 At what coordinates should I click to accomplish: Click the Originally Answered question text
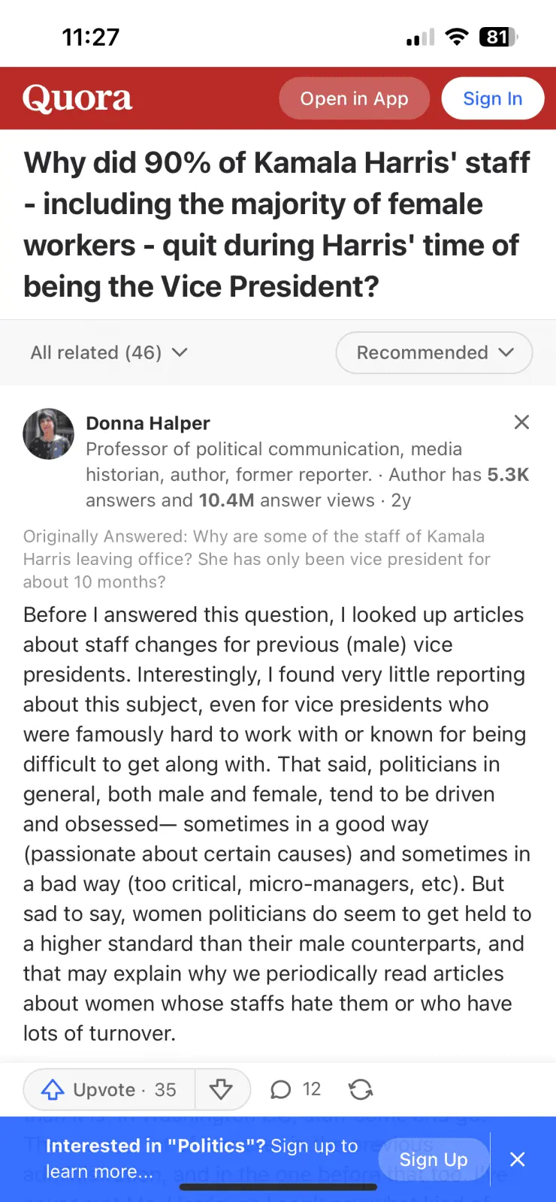(256, 559)
